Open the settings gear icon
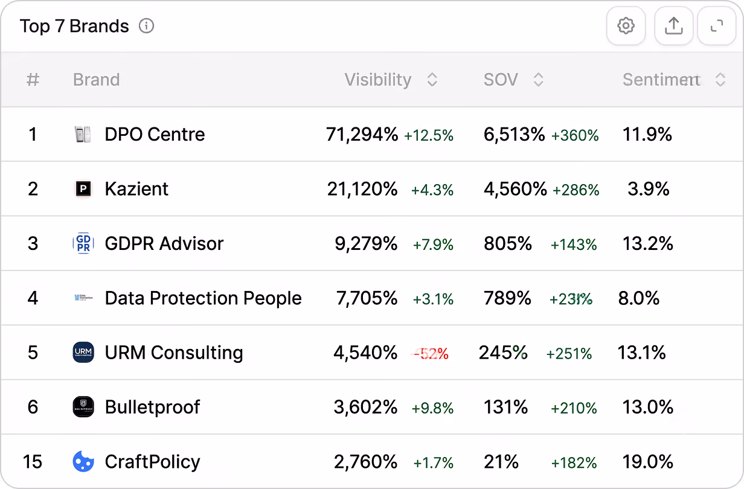744x489 pixels. tap(626, 26)
